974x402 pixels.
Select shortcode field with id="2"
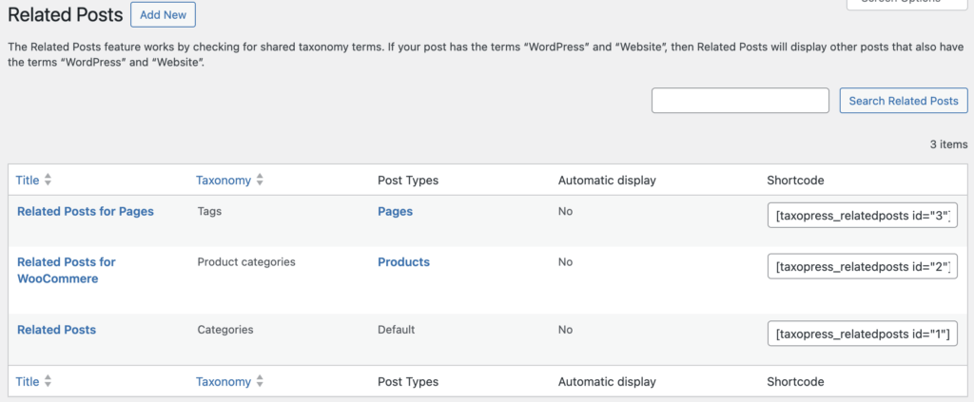coord(862,267)
